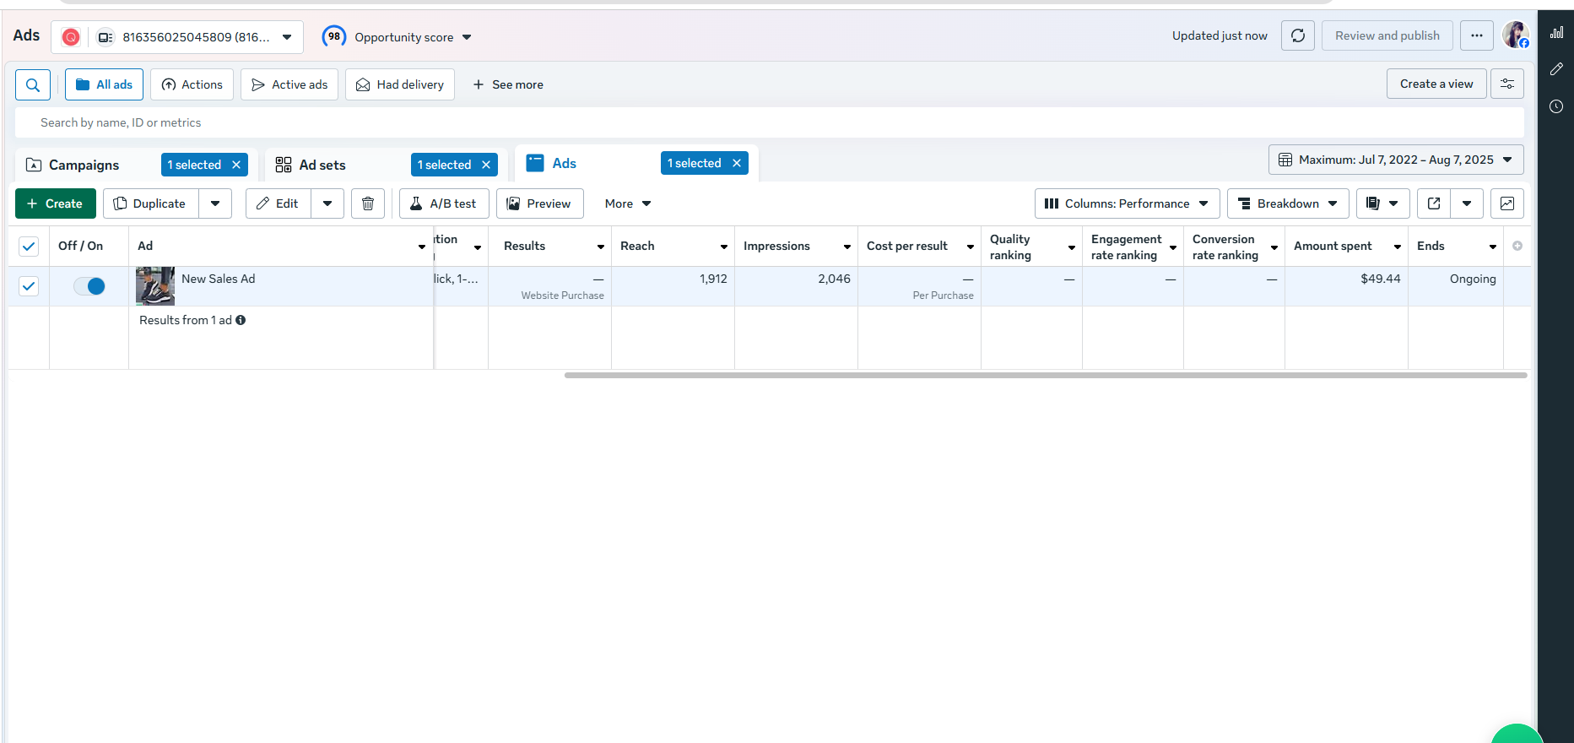Open the search icon button
The height and width of the screenshot is (743, 1574).
tap(33, 84)
